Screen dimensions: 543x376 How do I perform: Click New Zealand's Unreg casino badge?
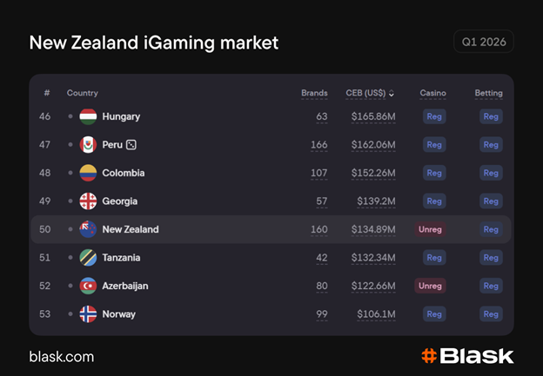click(431, 229)
